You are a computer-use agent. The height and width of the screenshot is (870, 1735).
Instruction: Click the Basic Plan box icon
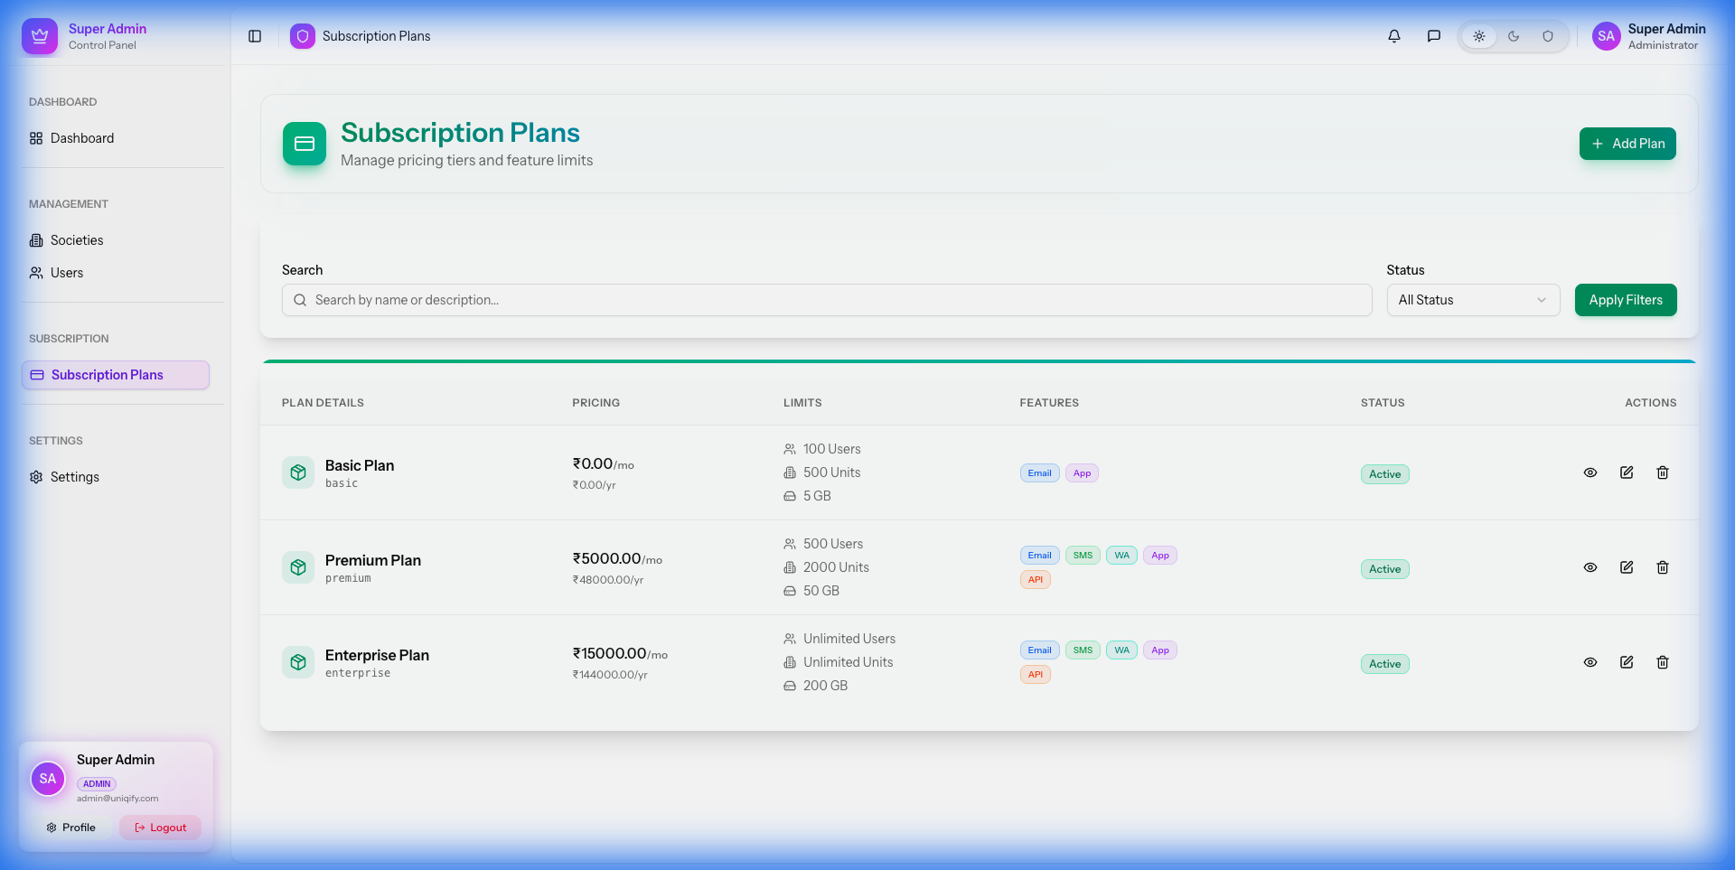click(298, 472)
